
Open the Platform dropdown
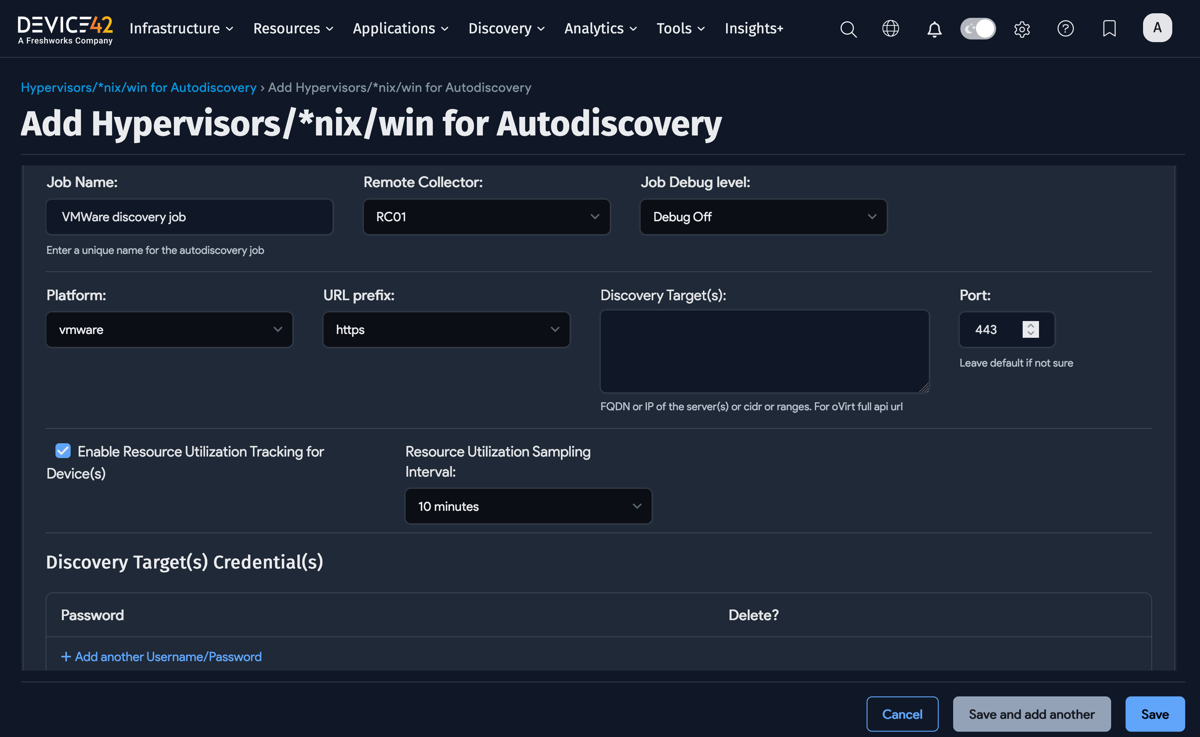coord(169,329)
